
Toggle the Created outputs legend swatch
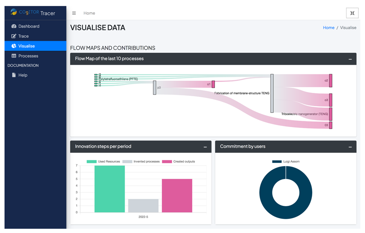pos(167,161)
